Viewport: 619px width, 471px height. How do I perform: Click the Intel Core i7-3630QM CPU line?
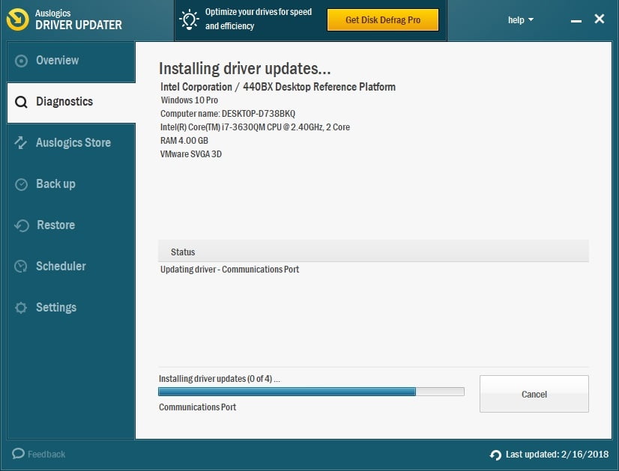click(255, 127)
